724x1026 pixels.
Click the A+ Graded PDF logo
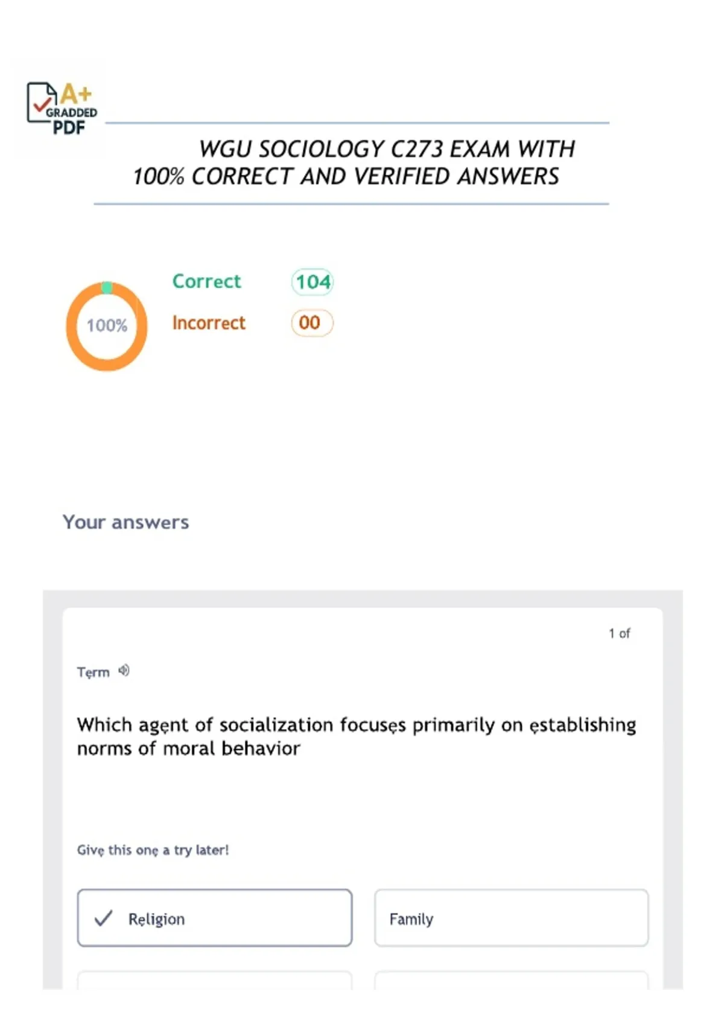pos(62,109)
